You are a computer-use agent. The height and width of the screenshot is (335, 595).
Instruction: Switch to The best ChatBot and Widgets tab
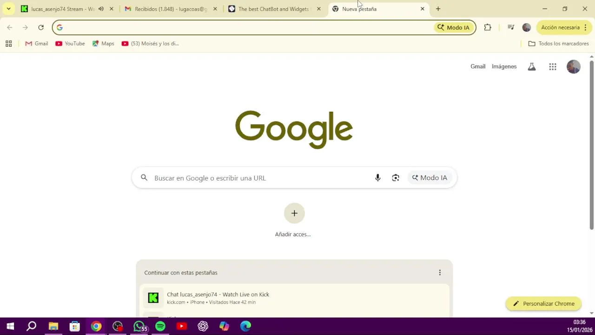click(273, 9)
